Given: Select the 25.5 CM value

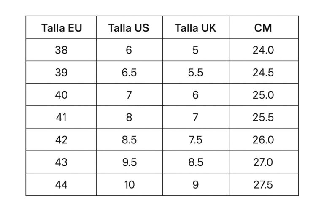Looking at the screenshot, I should 263,117.
